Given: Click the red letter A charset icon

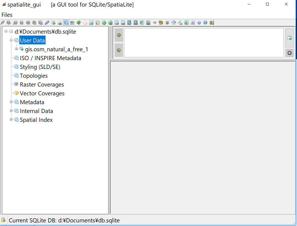Looking at the screenshot, I should click(193, 23).
